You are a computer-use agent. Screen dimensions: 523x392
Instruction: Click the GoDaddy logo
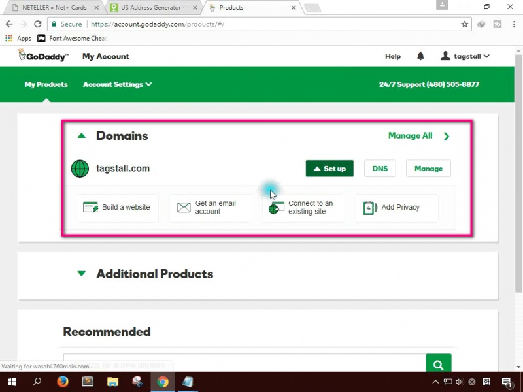(43, 56)
